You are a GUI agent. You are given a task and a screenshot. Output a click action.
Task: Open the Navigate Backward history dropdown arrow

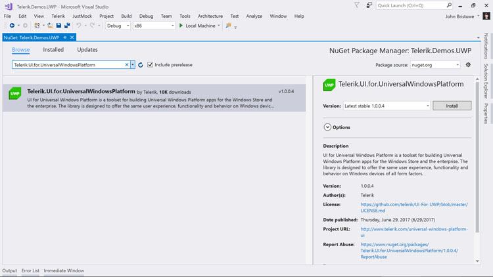pyautogui.click(x=18, y=26)
